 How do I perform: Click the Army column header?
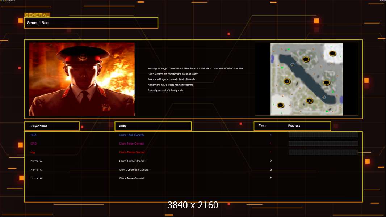153,126
